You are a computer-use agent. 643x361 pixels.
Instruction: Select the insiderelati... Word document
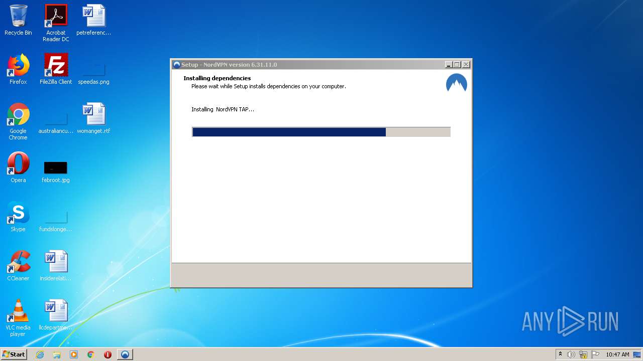56,266
